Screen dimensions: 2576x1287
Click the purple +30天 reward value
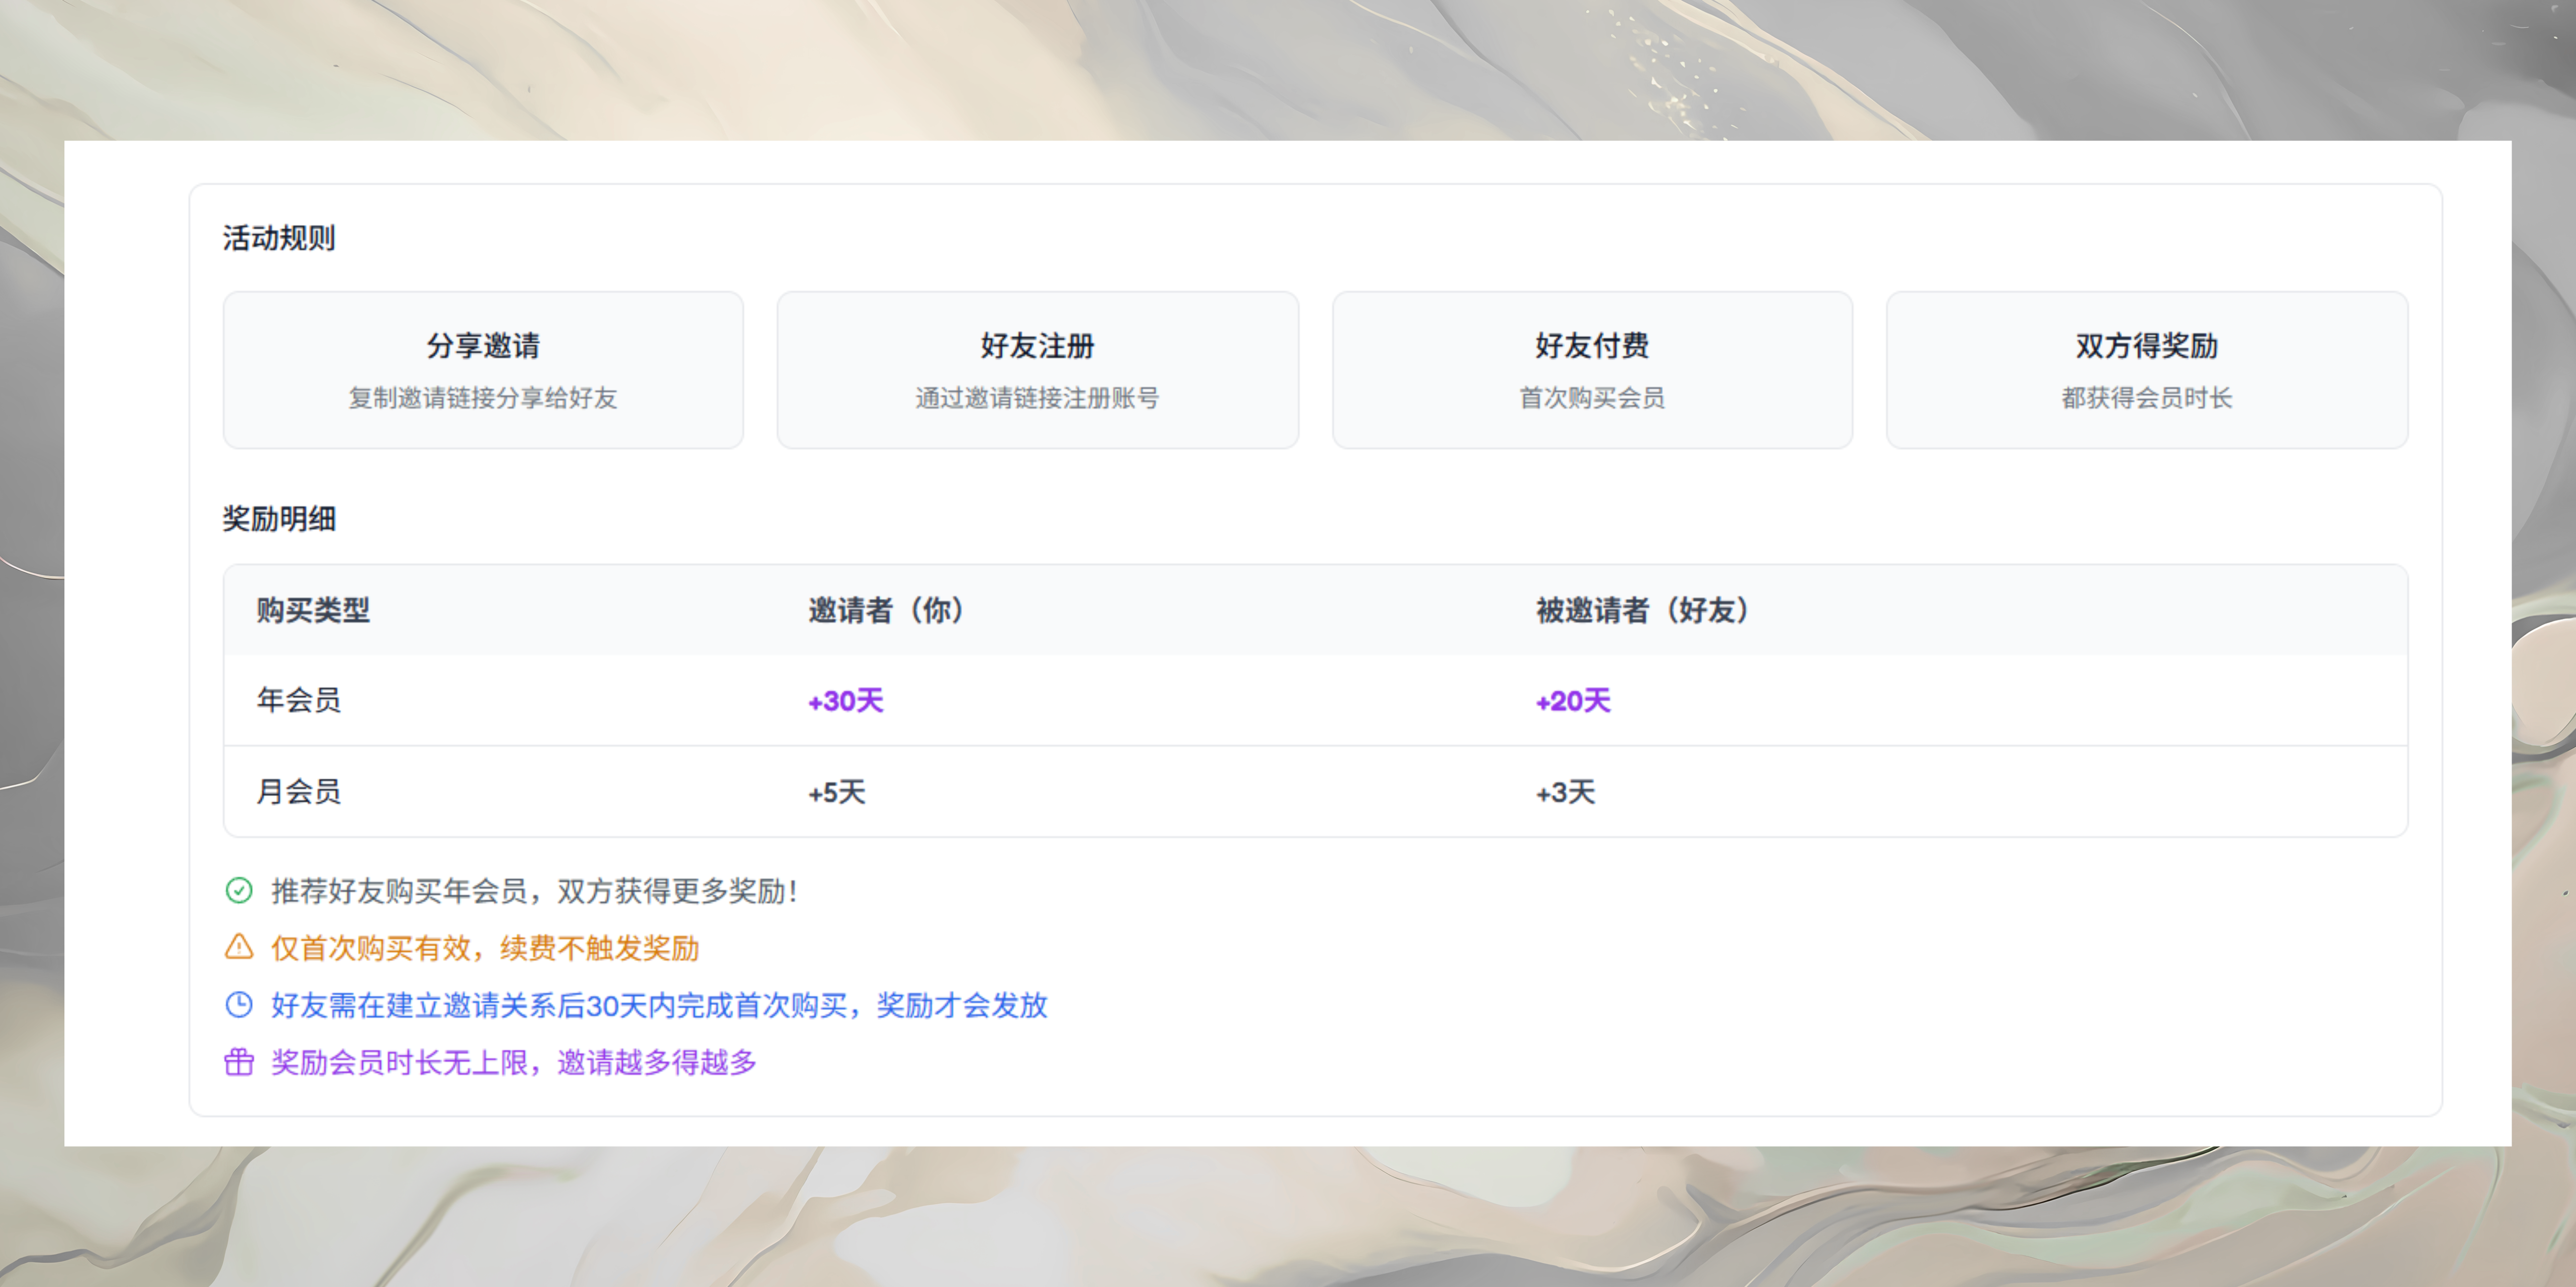point(846,700)
